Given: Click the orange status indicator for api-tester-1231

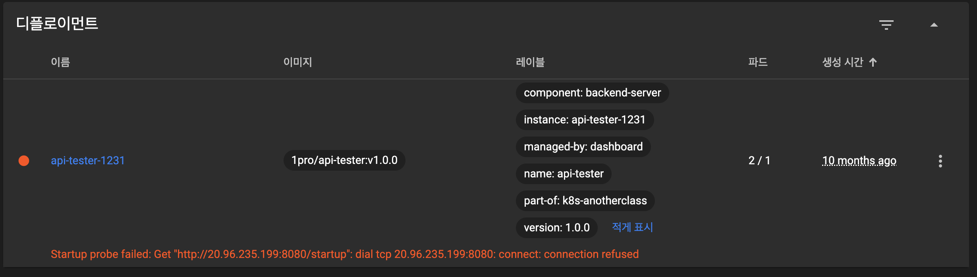Looking at the screenshot, I should point(24,161).
